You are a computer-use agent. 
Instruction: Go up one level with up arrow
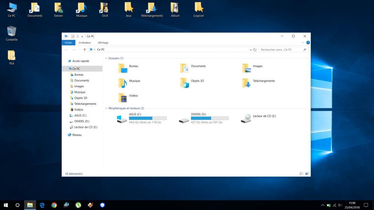(x=85, y=50)
